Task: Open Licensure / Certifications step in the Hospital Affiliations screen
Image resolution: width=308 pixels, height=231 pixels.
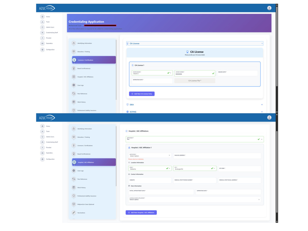Action: pos(85,146)
